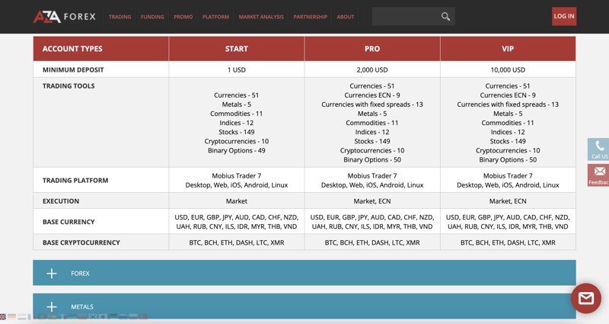Click the LOG IN button
Screen dimensions: 609x324
tap(564, 16)
